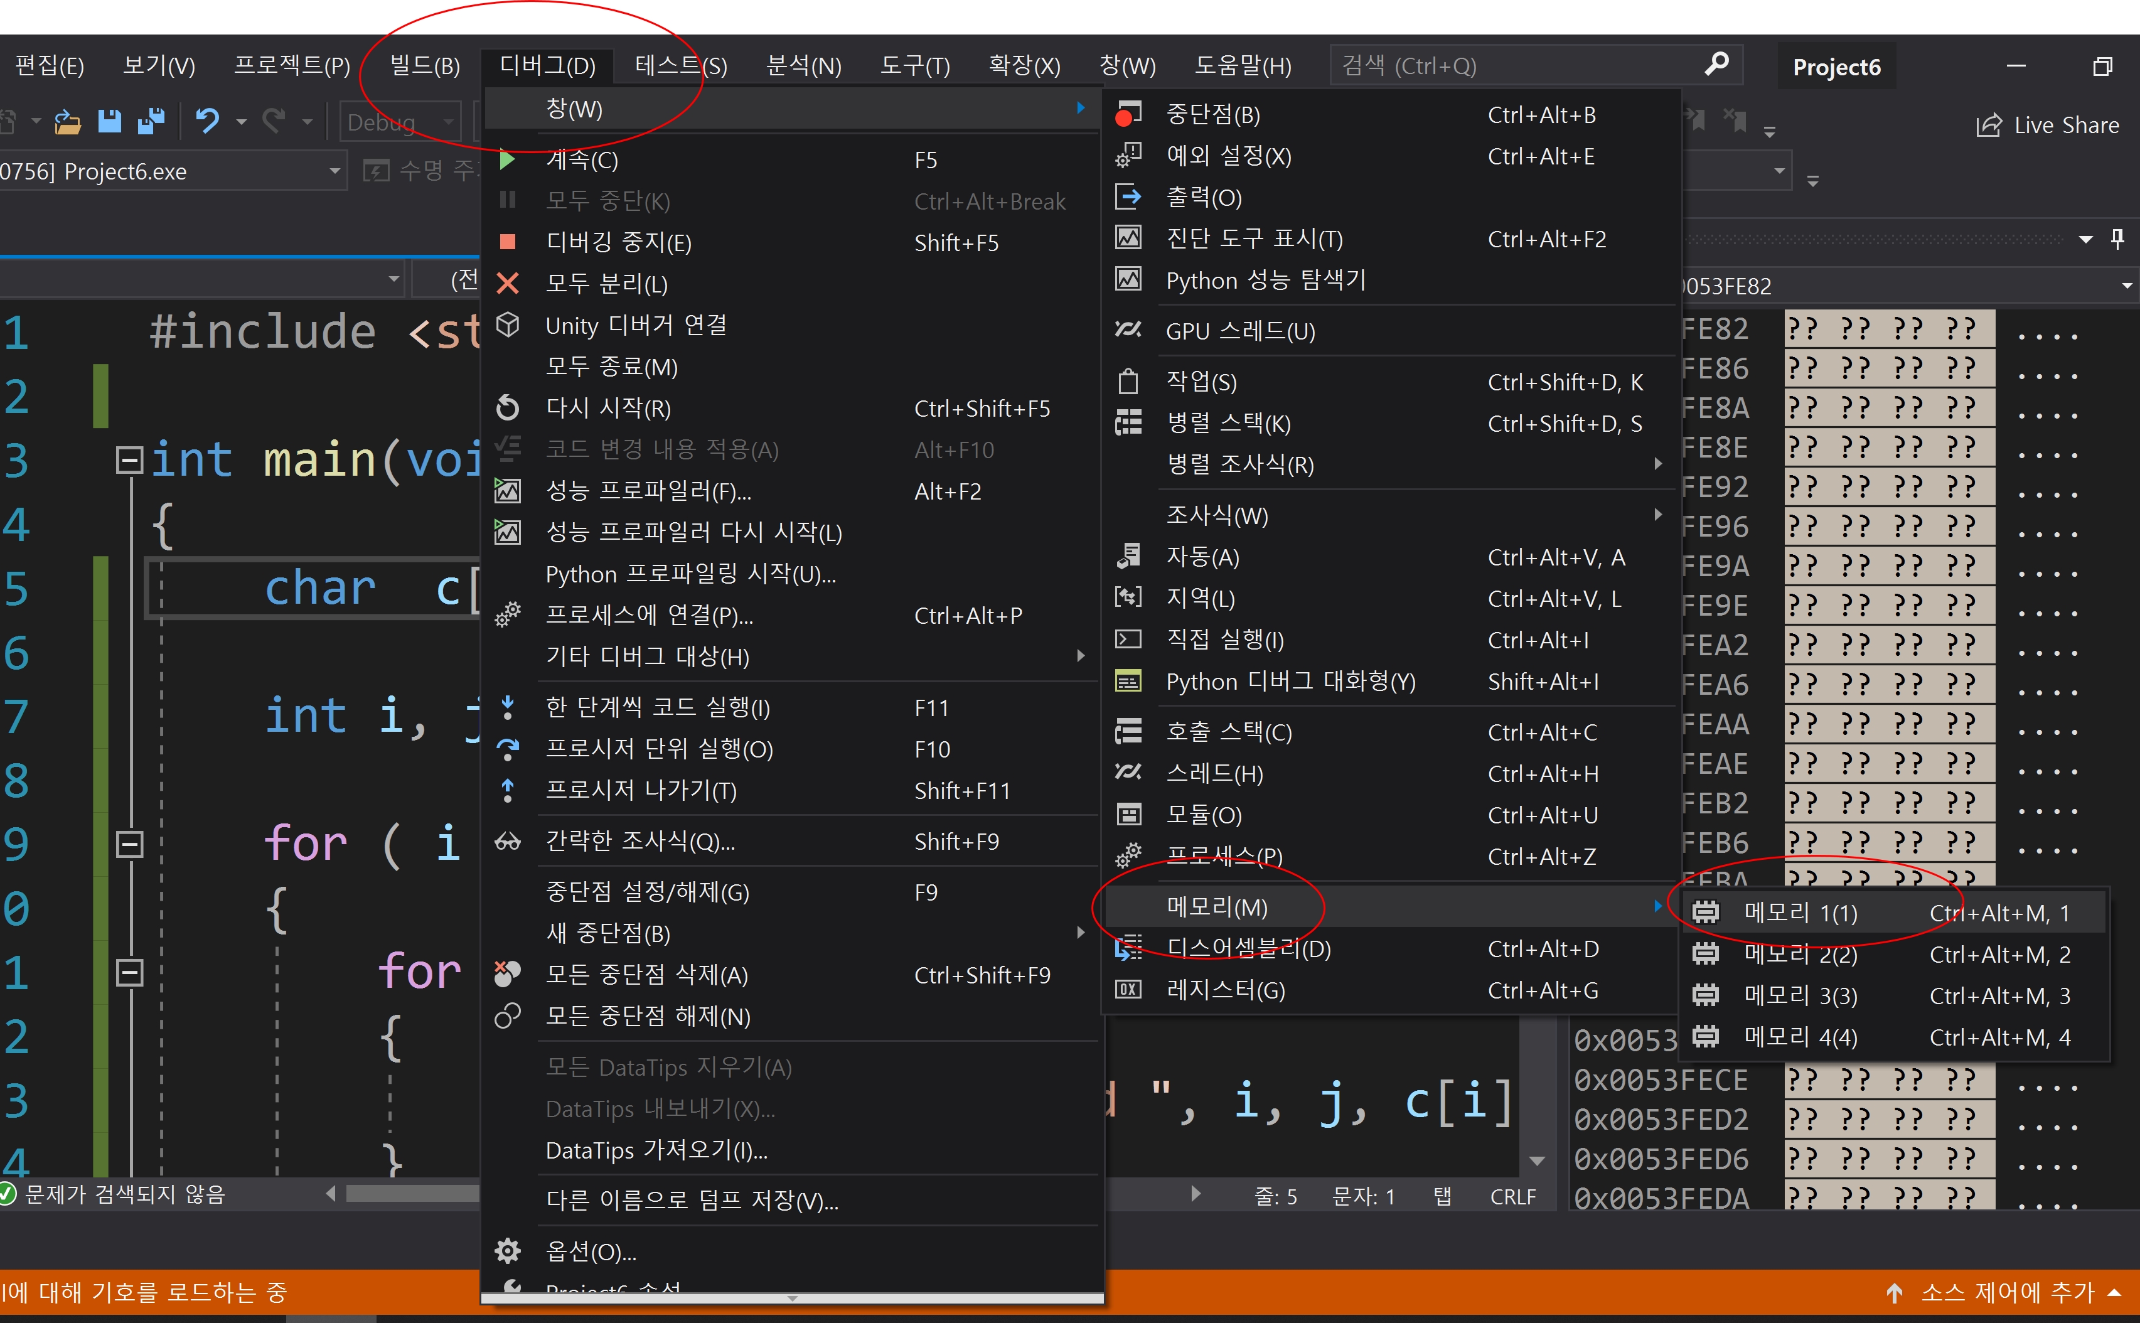The width and height of the screenshot is (2140, 1323).
Task: Restart debugging (다시 시작)
Action: [792, 408]
